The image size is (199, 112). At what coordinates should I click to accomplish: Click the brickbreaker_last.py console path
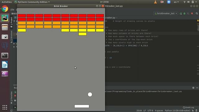point(143,91)
